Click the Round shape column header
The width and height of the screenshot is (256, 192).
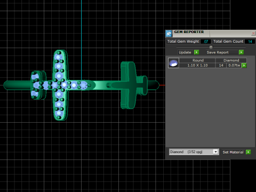click(197, 60)
